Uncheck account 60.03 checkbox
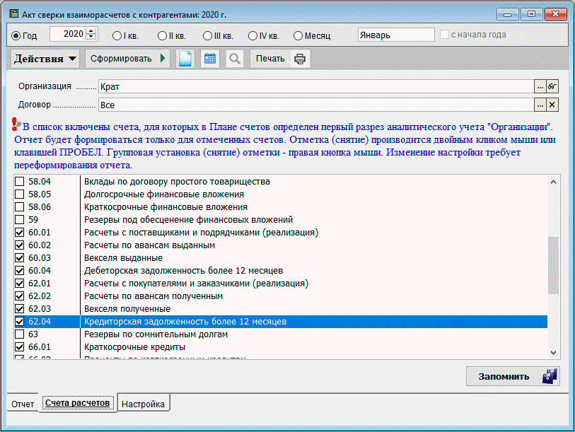The image size is (575, 432). pos(19,258)
